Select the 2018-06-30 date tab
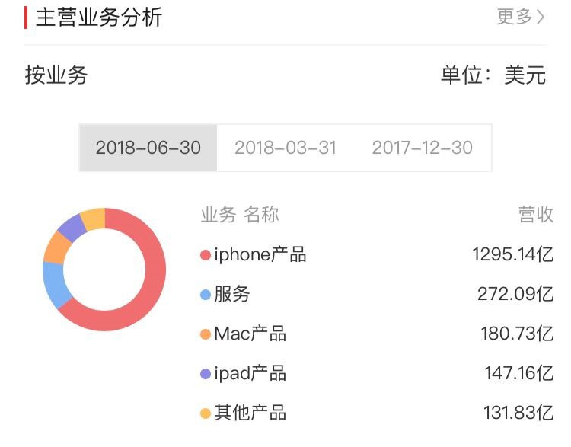 pos(148,148)
